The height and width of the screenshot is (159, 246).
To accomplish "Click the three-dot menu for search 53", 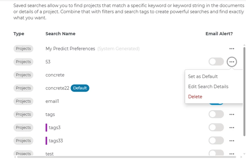I will 232,62.
